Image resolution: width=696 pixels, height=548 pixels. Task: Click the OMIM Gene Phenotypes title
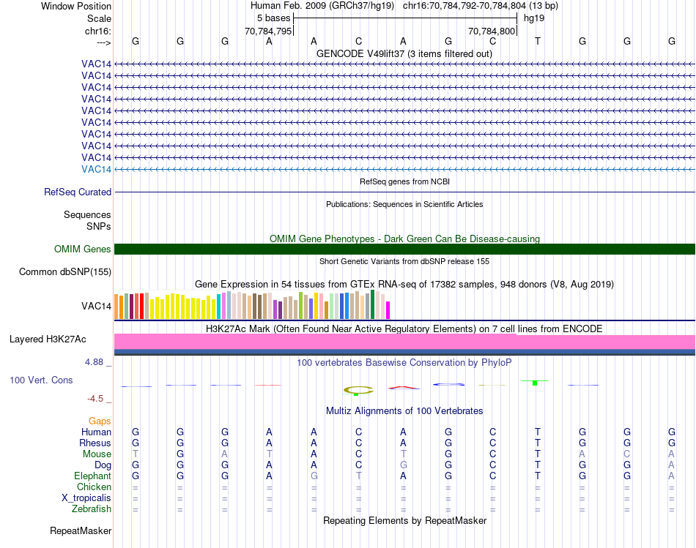[x=404, y=239]
